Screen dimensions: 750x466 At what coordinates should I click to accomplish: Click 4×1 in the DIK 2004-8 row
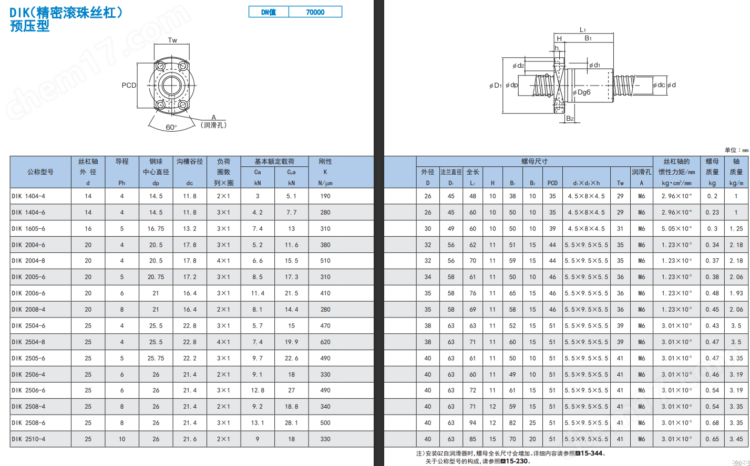click(223, 261)
